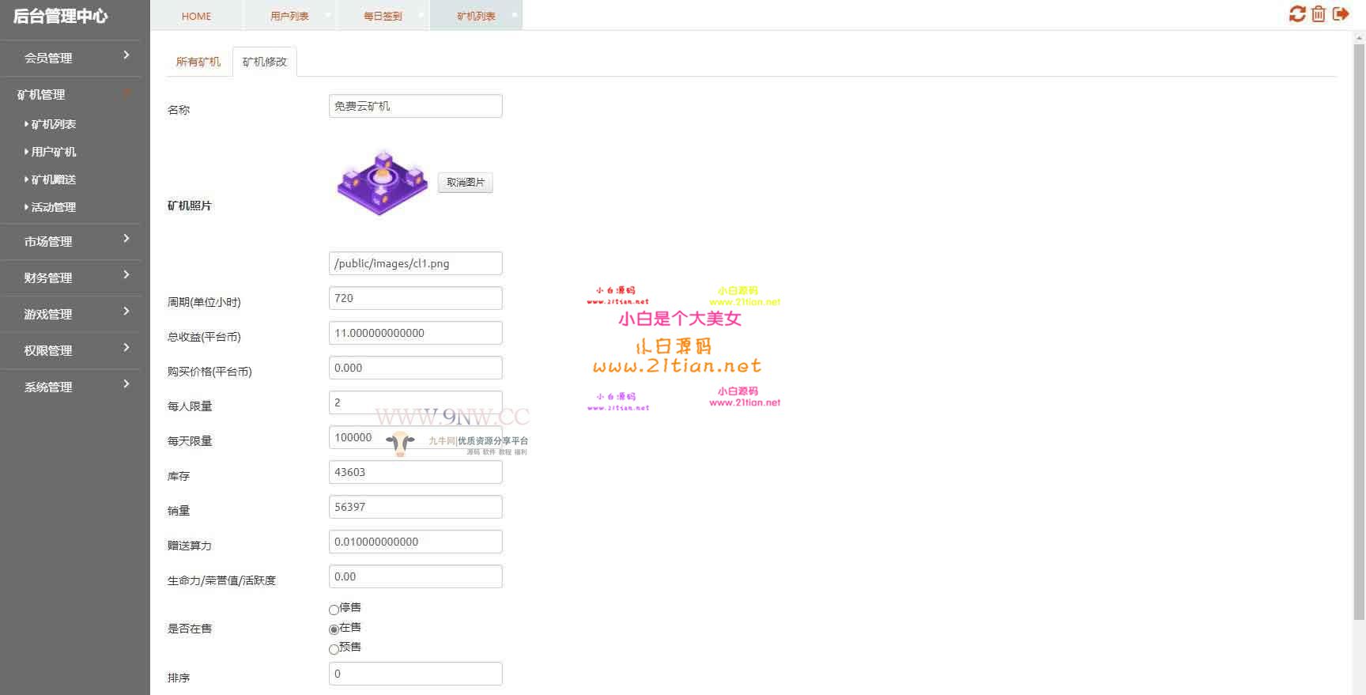Choose the 预售 radio button
1366x695 pixels.
tap(334, 649)
